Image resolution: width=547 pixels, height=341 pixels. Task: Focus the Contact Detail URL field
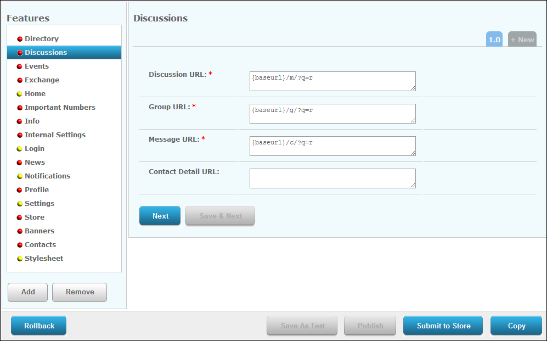click(332, 178)
